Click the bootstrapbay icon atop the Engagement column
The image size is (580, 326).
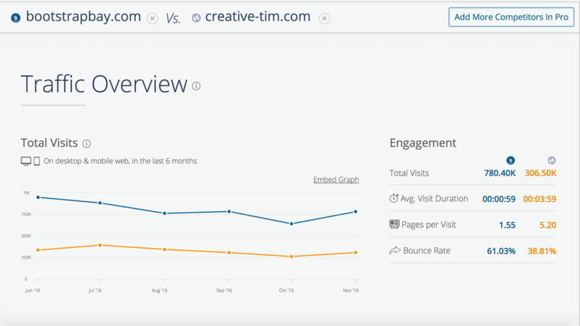click(510, 160)
